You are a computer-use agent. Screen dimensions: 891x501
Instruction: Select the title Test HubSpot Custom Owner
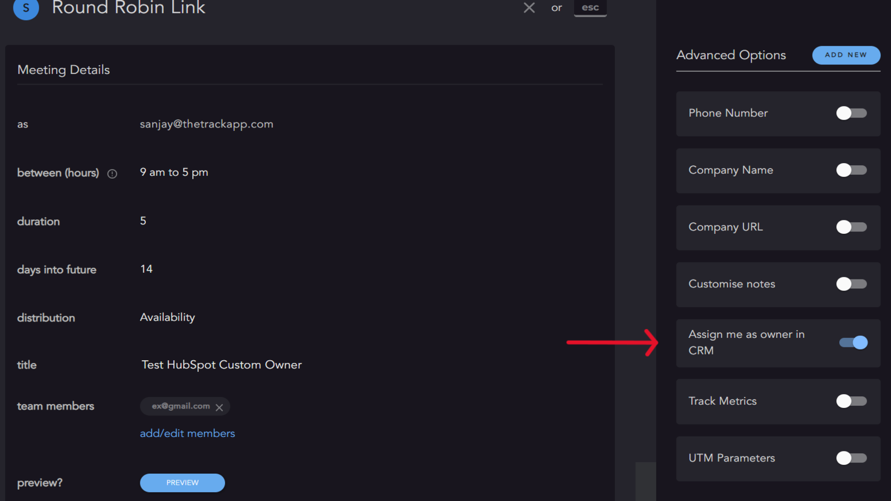(x=221, y=365)
